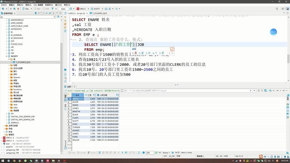Click the export data icon

139,153
